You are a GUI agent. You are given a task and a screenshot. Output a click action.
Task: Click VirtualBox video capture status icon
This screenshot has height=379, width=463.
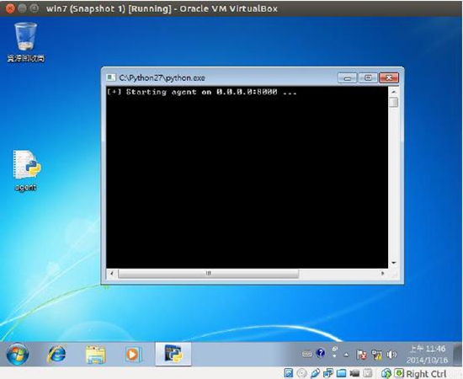[354, 373]
